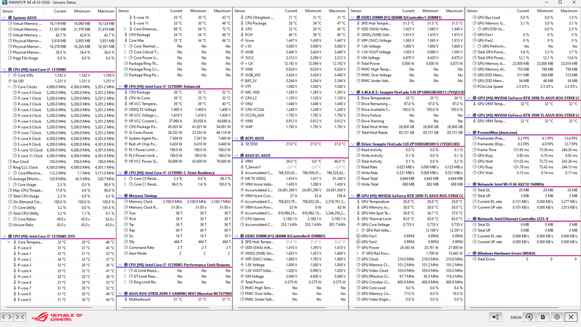Start logging with the document icon

tap(543, 317)
